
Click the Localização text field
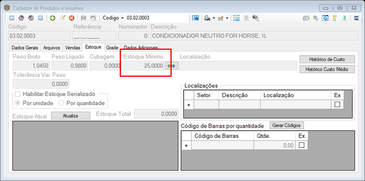pos(238,66)
